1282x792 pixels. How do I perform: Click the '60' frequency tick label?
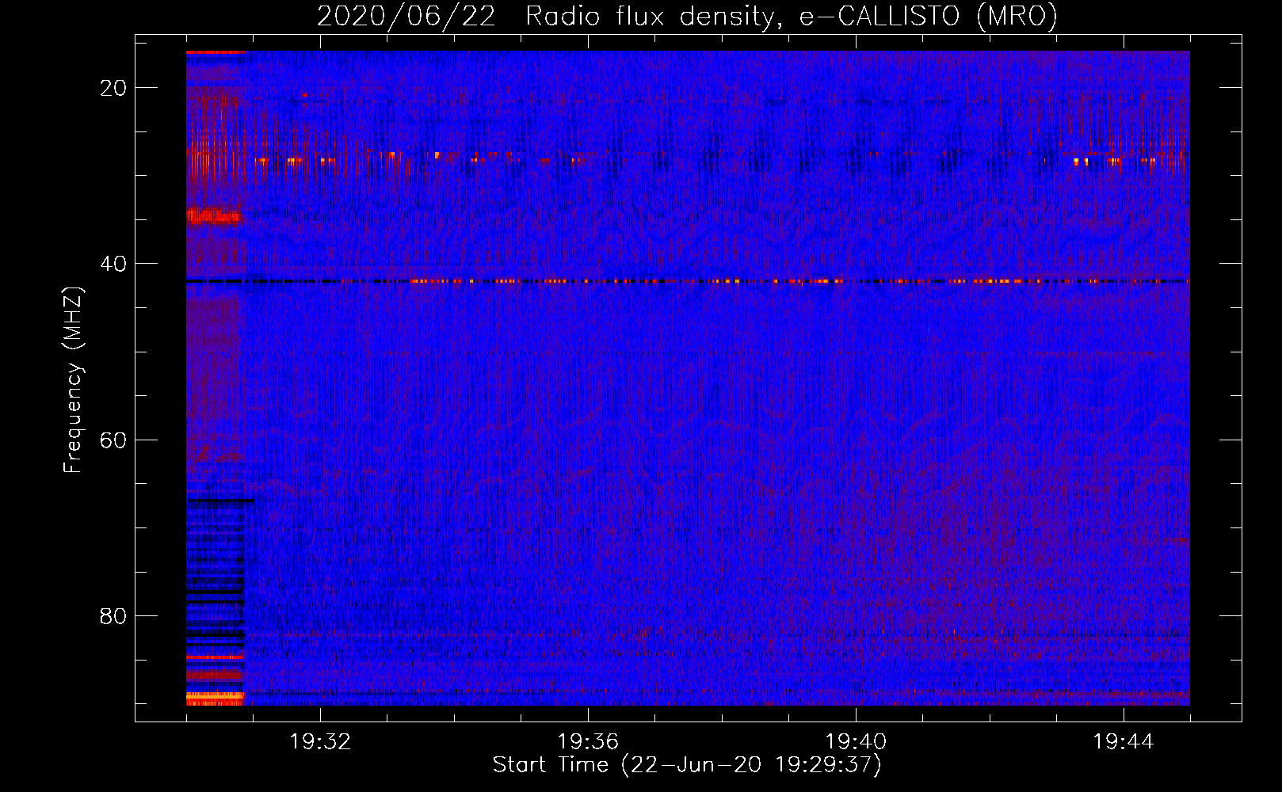coord(113,440)
